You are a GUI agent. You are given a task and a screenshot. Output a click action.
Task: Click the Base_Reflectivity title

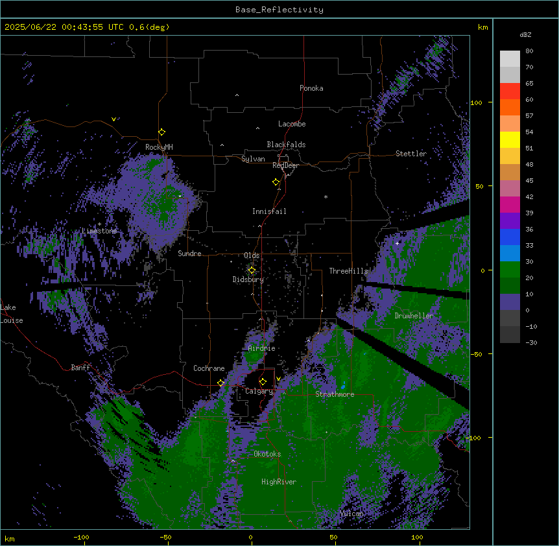279,10
